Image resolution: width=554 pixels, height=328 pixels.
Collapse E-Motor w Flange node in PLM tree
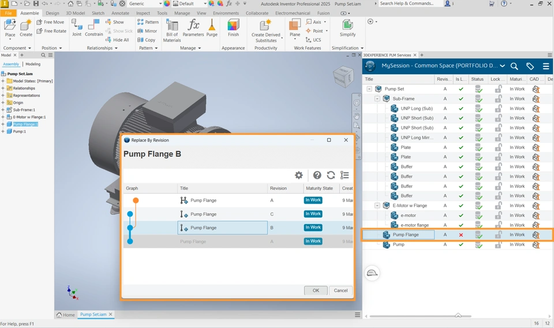377,205
